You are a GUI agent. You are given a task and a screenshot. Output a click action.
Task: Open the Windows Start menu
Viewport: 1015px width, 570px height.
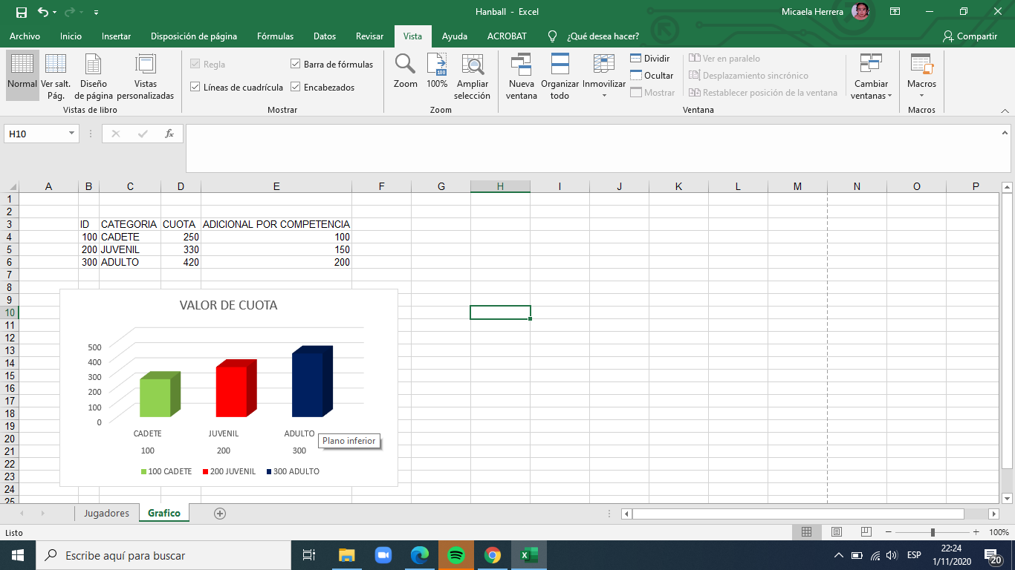tap(18, 555)
